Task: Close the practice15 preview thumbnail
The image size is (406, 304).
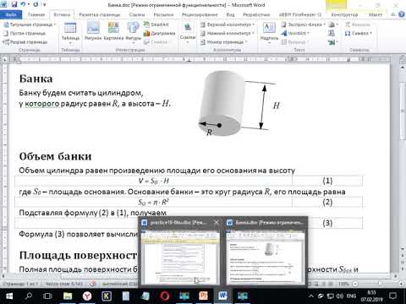Action: click(217, 222)
